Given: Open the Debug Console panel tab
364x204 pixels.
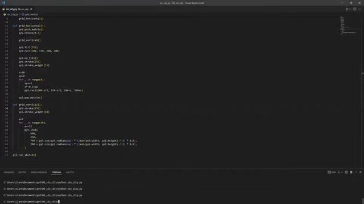Looking at the screenshot, I should tap(39, 172).
